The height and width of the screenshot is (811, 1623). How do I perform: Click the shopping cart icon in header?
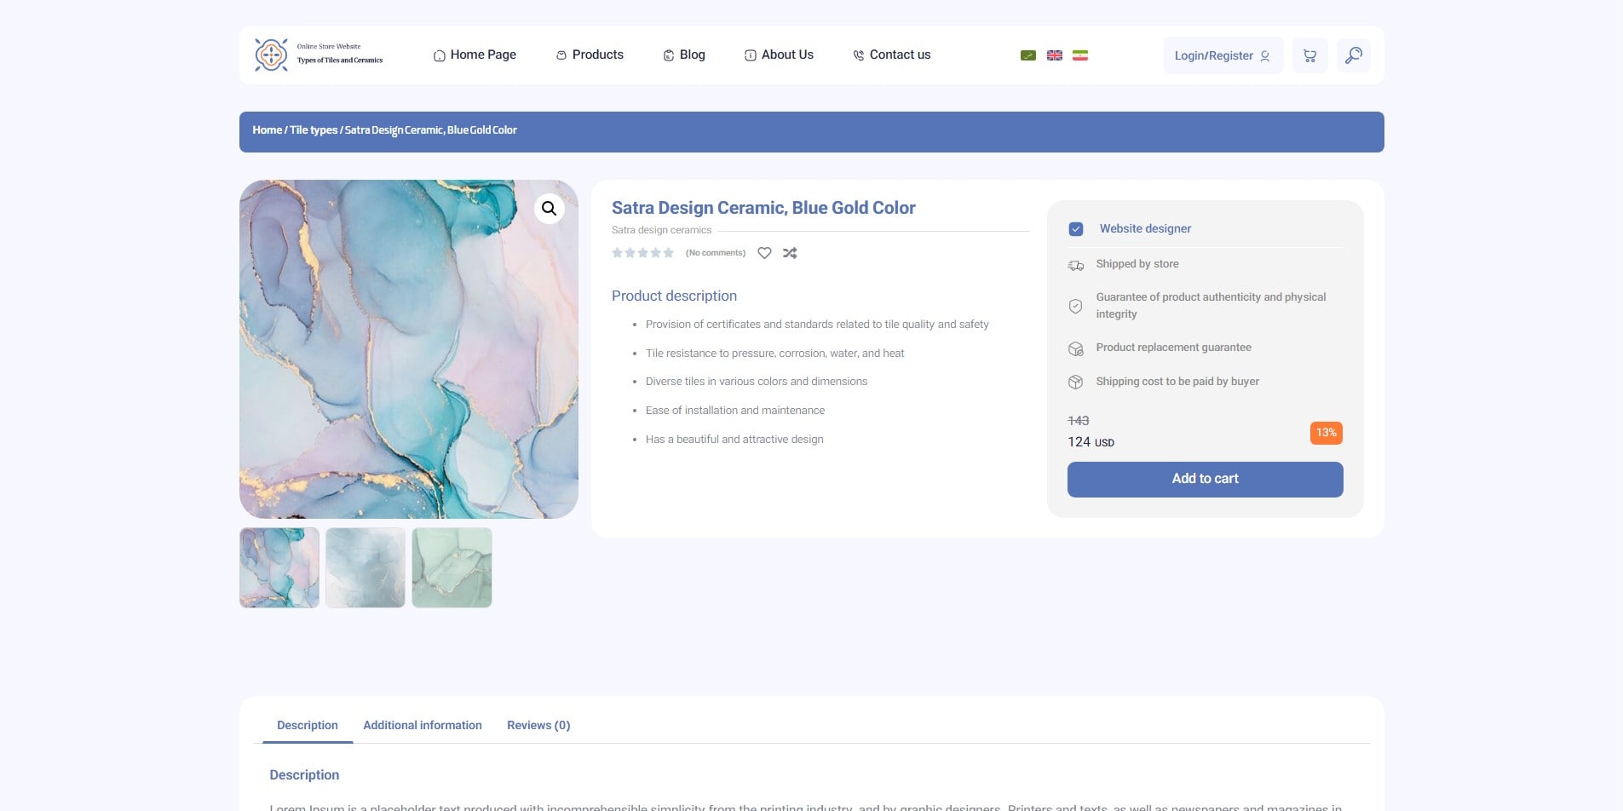coord(1309,56)
